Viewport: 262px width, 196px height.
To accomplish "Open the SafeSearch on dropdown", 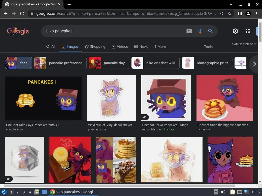I will pos(244,44).
